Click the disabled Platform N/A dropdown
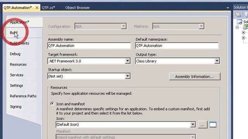The height and width of the screenshot is (139, 248). pyautogui.click(x=178, y=26)
